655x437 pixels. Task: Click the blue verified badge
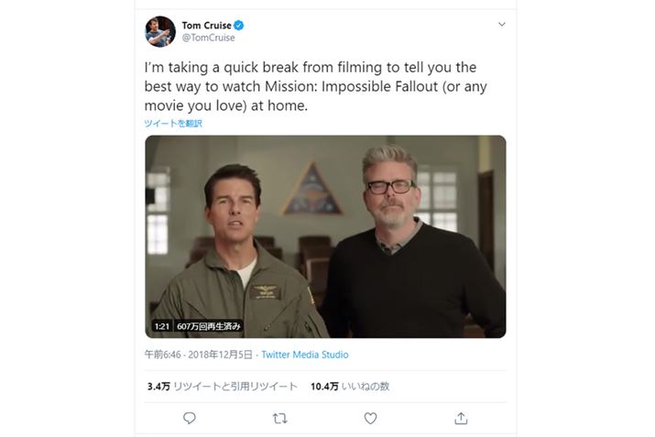tap(239, 25)
